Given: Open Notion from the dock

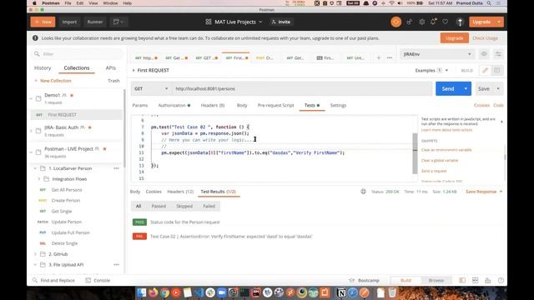Looking at the screenshot, I should 341,292.
